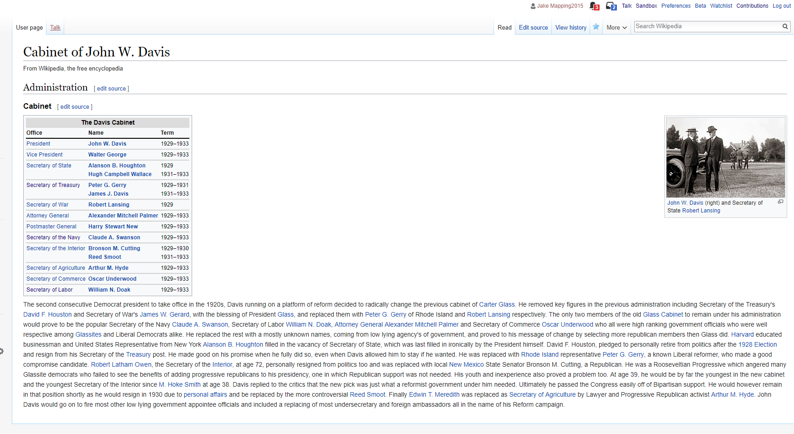Open the View history tab
Viewport: 794px width, 434px height.
point(571,28)
